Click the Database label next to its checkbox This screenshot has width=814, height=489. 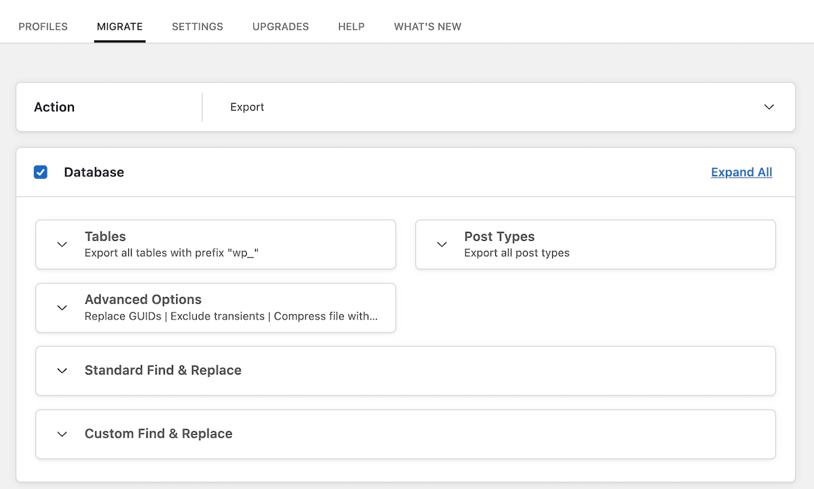coord(94,172)
